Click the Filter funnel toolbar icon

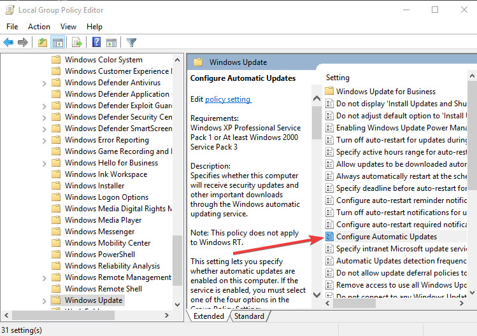pyautogui.click(x=131, y=42)
